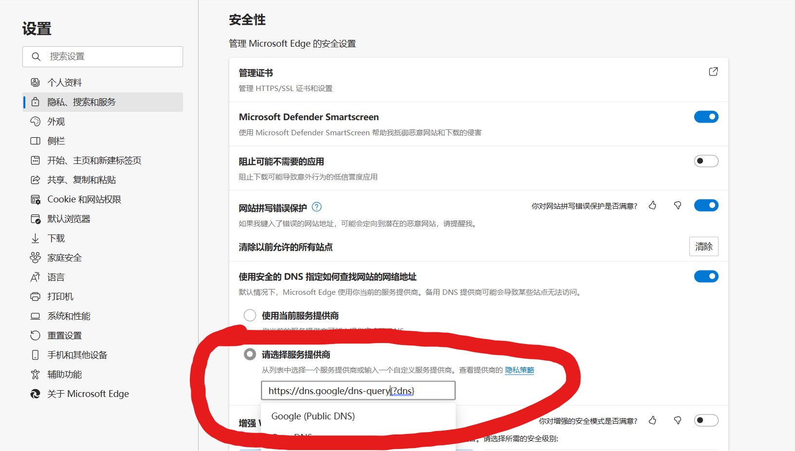The width and height of the screenshot is (795, 451).
Task: Click the help question icon beside 网站拼写错误保护
Action: pyautogui.click(x=316, y=207)
